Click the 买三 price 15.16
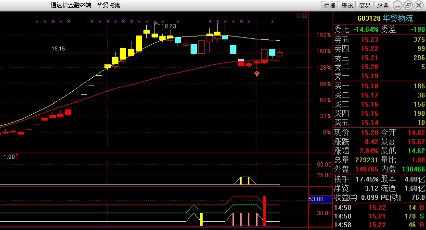The height and width of the screenshot is (230, 426). click(370, 104)
